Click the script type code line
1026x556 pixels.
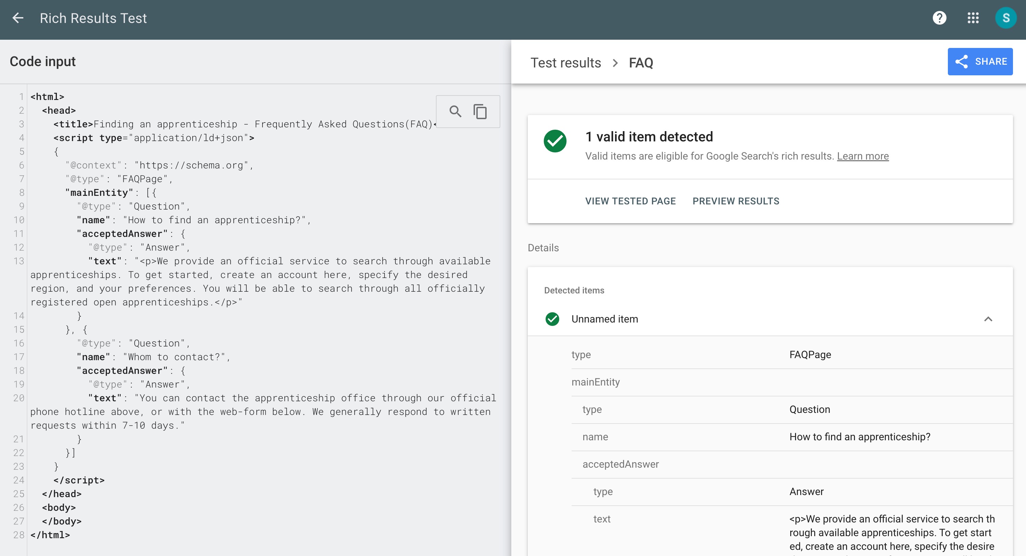coord(154,138)
